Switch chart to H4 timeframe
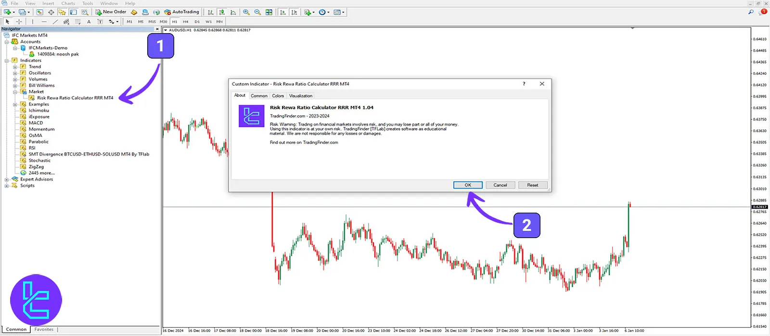The width and height of the screenshot is (770, 336). coord(186,22)
